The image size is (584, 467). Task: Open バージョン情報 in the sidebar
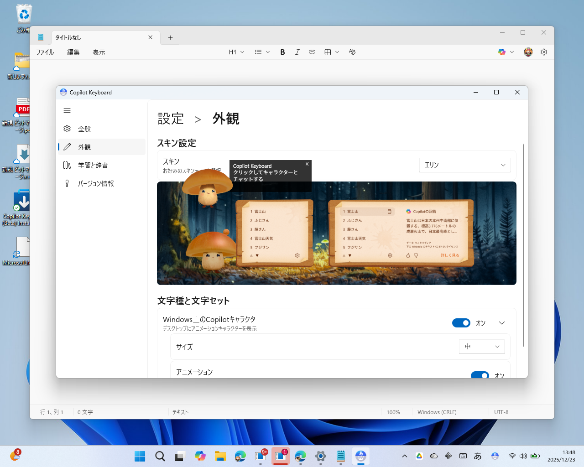(67, 183)
